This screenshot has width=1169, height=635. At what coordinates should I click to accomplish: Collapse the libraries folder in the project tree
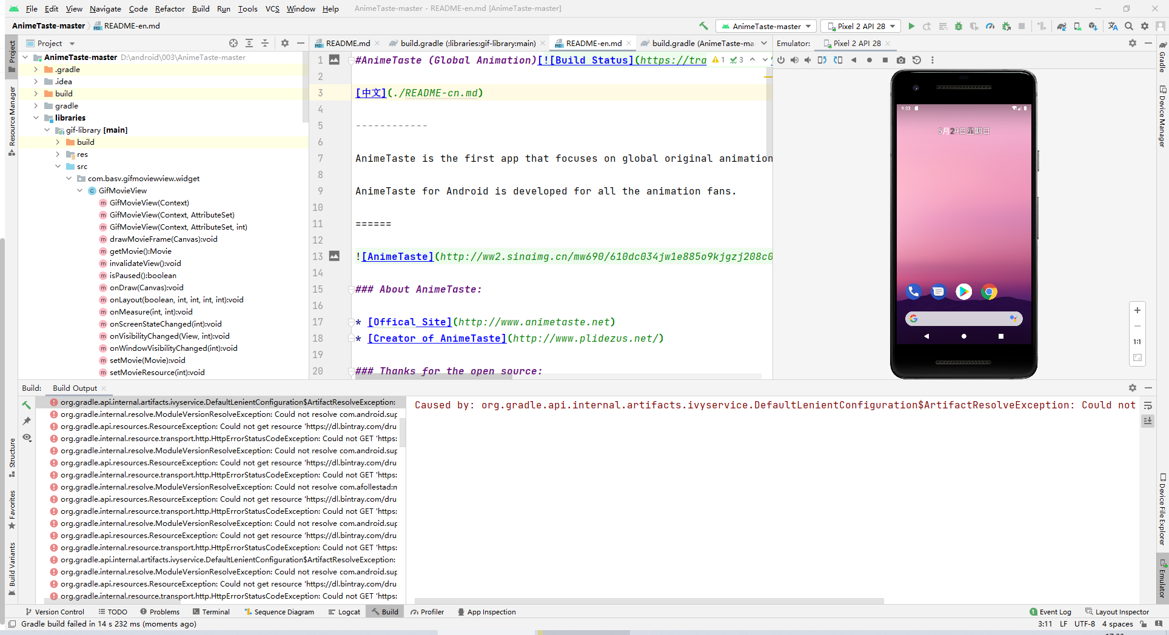coord(36,118)
